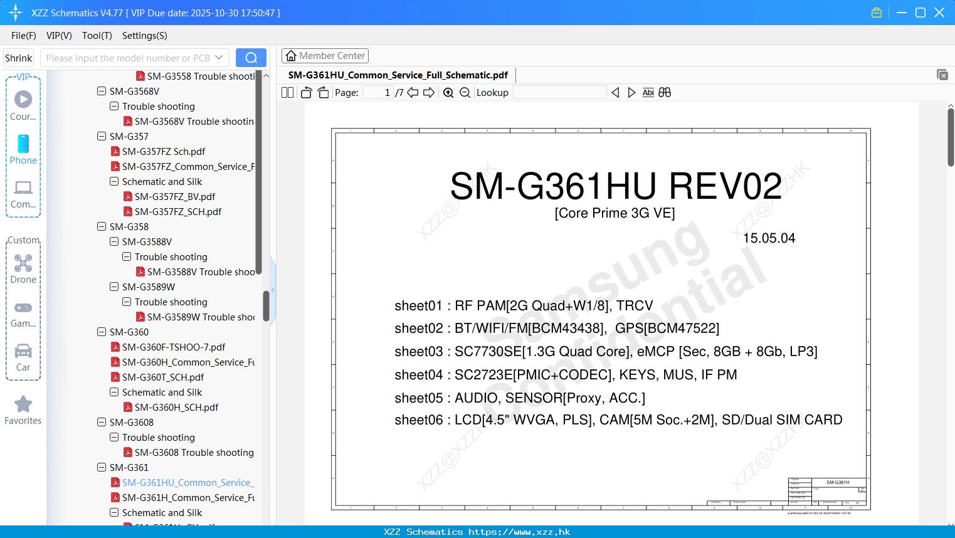Open the Drone category
The width and height of the screenshot is (955, 538).
point(23,268)
